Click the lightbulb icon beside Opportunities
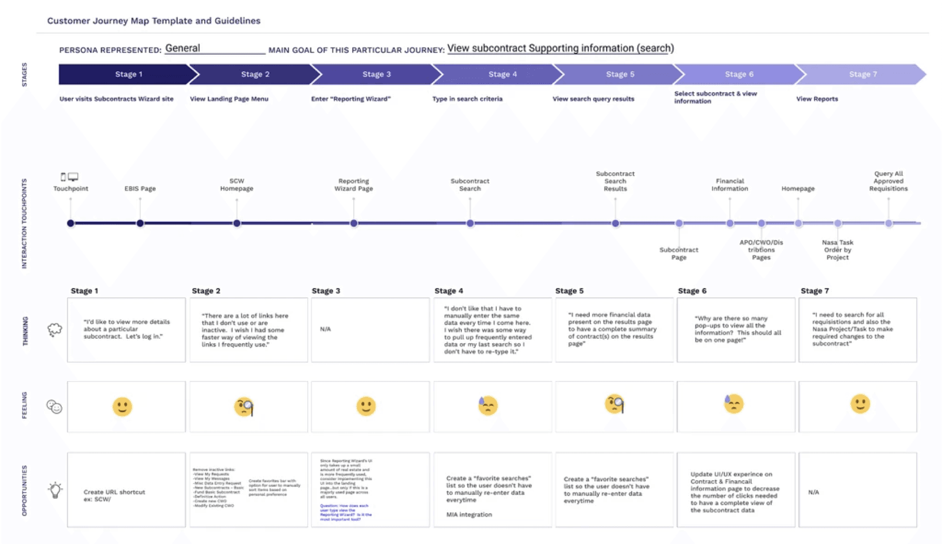This screenshot has width=942, height=545. pyautogui.click(x=56, y=489)
